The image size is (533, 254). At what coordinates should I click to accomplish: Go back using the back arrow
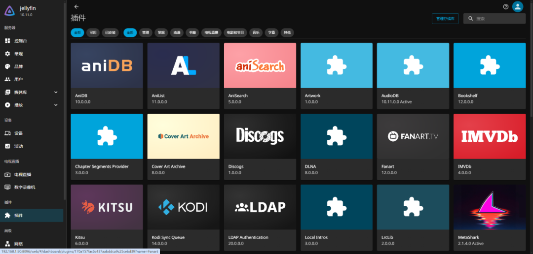coord(76,6)
